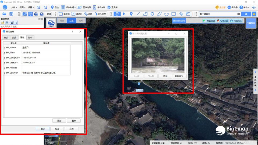The height and width of the screenshot is (145, 258).
Task: Click 添加 below the attribute table
Action: (59, 121)
